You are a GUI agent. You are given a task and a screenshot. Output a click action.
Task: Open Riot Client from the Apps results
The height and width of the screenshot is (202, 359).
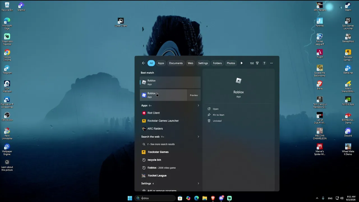tap(170, 113)
